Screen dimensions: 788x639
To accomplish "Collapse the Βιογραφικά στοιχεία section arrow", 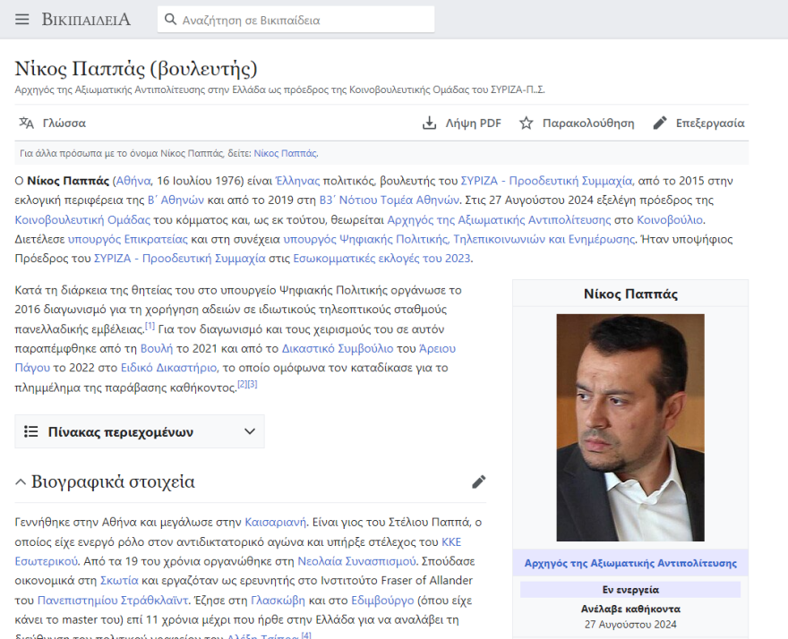I will [x=20, y=481].
